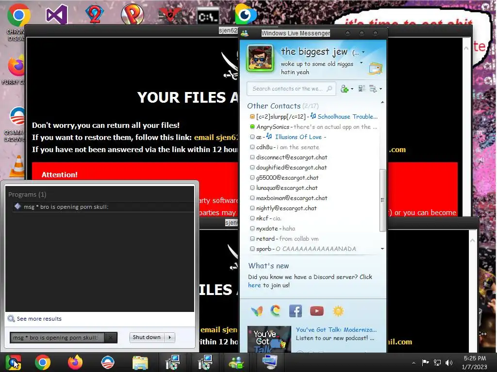This screenshot has height=372, width=497.
Task: Click the Action Center flag tray icon
Action: click(425, 362)
